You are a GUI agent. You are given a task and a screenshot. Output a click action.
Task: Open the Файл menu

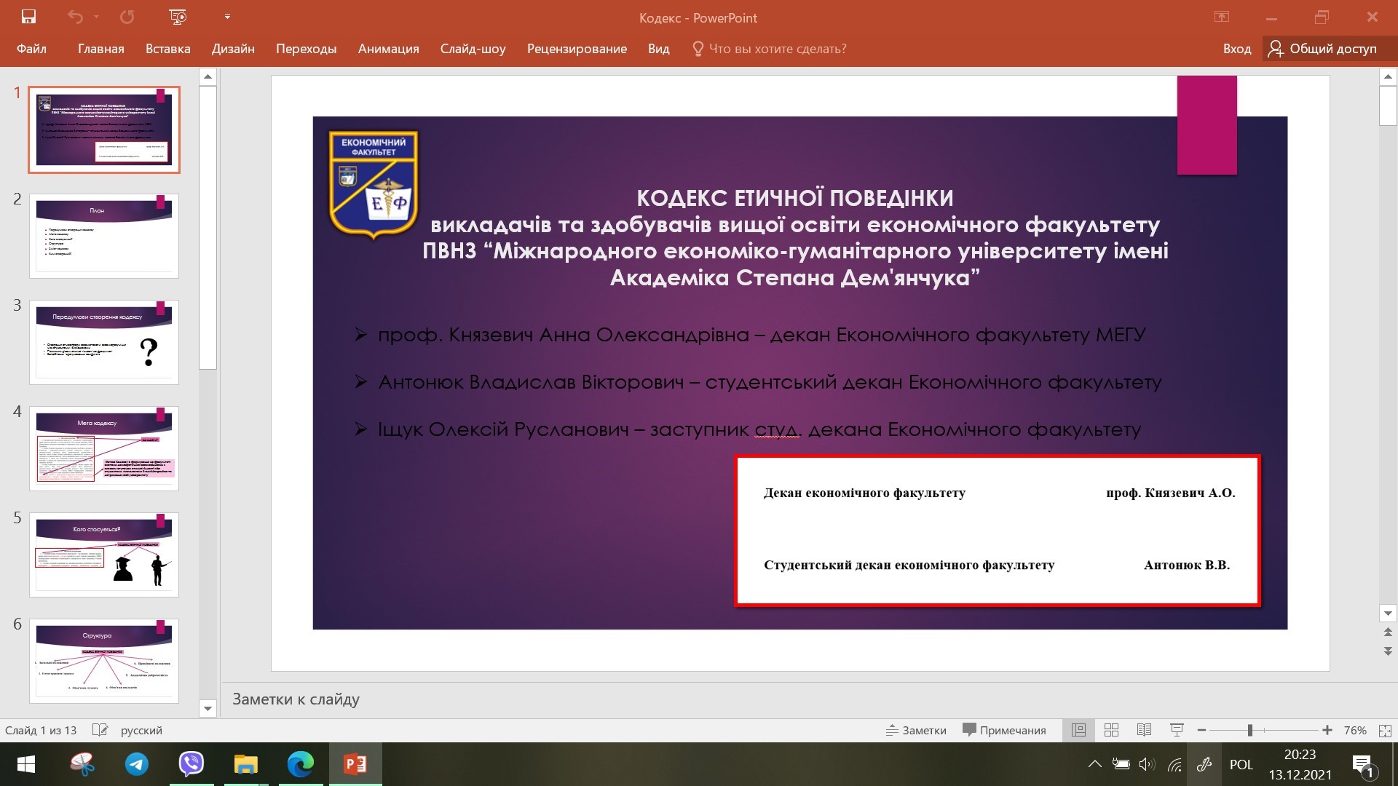tap(31, 49)
